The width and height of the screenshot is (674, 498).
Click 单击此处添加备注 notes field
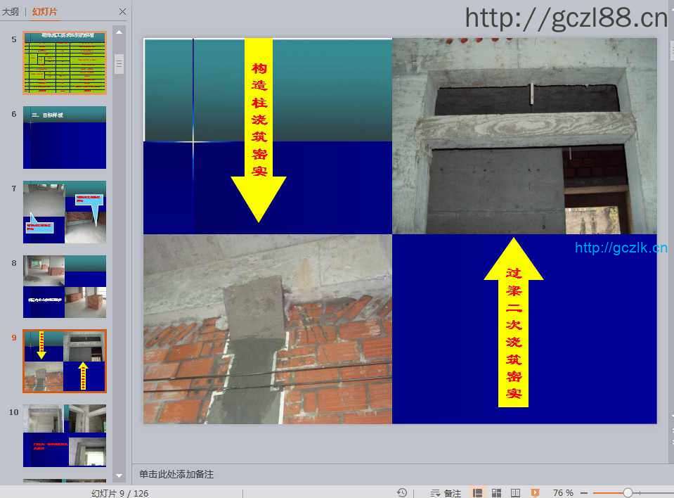point(176,474)
